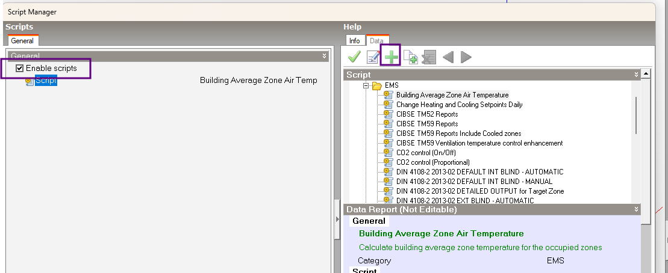Collapse the EMS folder tree node
This screenshot has width=668, height=273.
point(366,85)
